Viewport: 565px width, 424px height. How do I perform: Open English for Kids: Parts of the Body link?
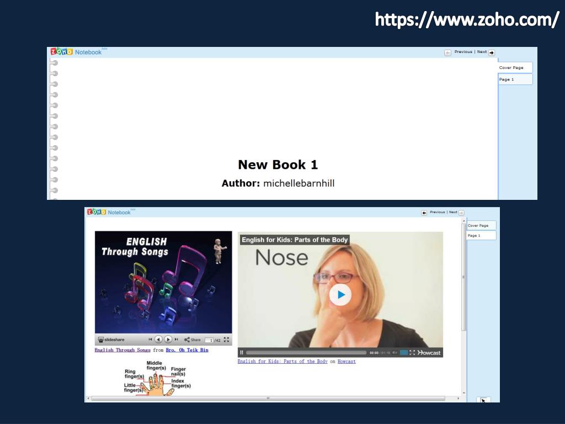pyautogui.click(x=282, y=361)
